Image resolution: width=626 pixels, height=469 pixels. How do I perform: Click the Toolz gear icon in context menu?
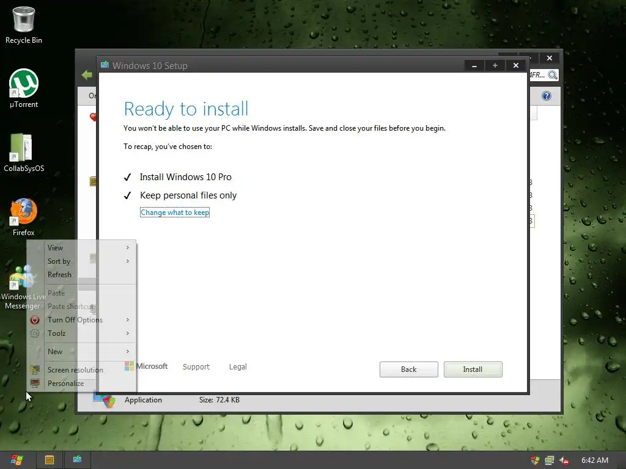tap(35, 333)
